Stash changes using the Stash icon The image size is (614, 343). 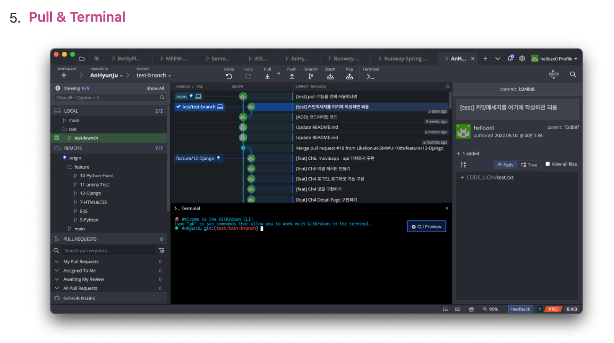click(330, 76)
